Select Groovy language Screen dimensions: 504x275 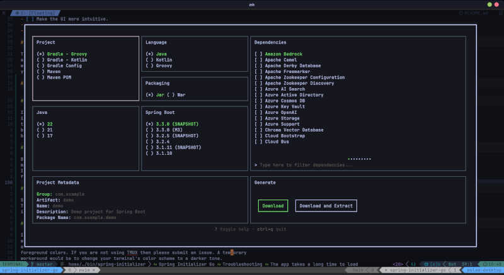(x=159, y=66)
